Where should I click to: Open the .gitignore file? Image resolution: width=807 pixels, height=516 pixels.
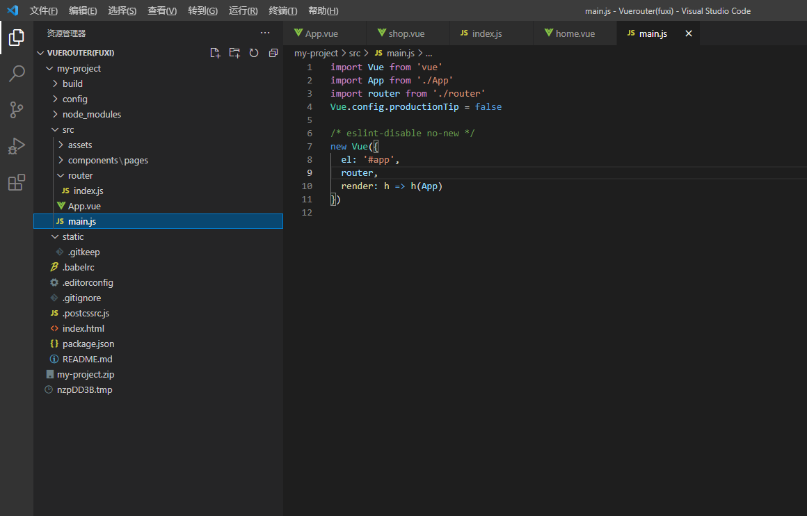click(158, 298)
